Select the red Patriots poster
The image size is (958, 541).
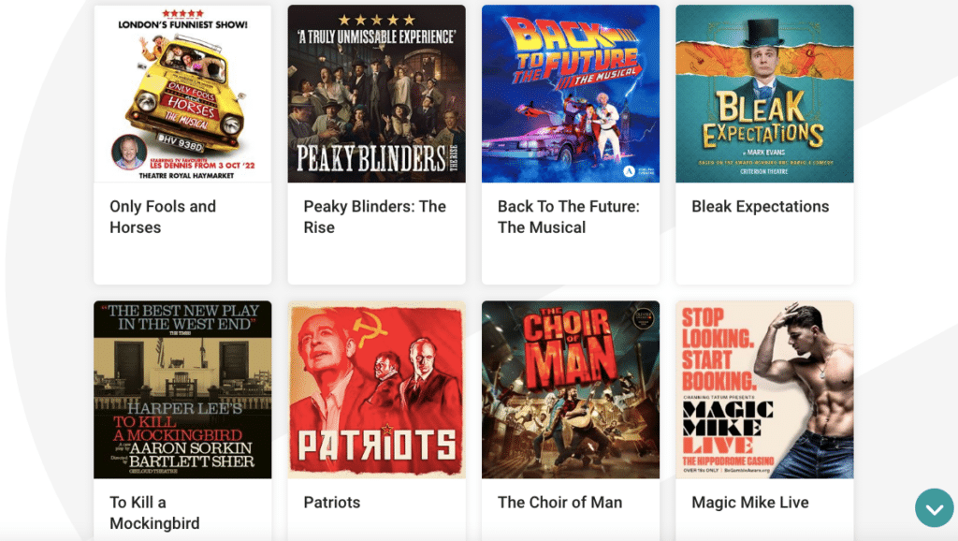click(376, 389)
